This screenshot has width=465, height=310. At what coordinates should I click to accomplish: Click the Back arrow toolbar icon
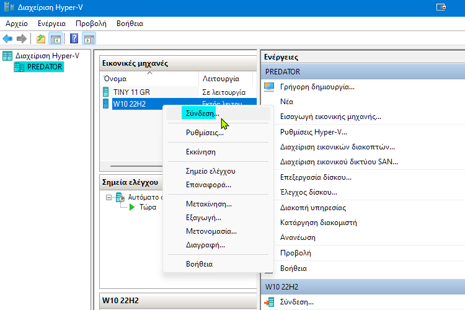(x=7, y=38)
